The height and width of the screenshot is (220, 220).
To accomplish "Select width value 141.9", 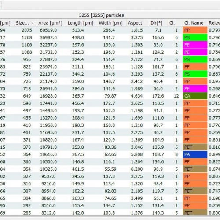I will coord(109,89).
